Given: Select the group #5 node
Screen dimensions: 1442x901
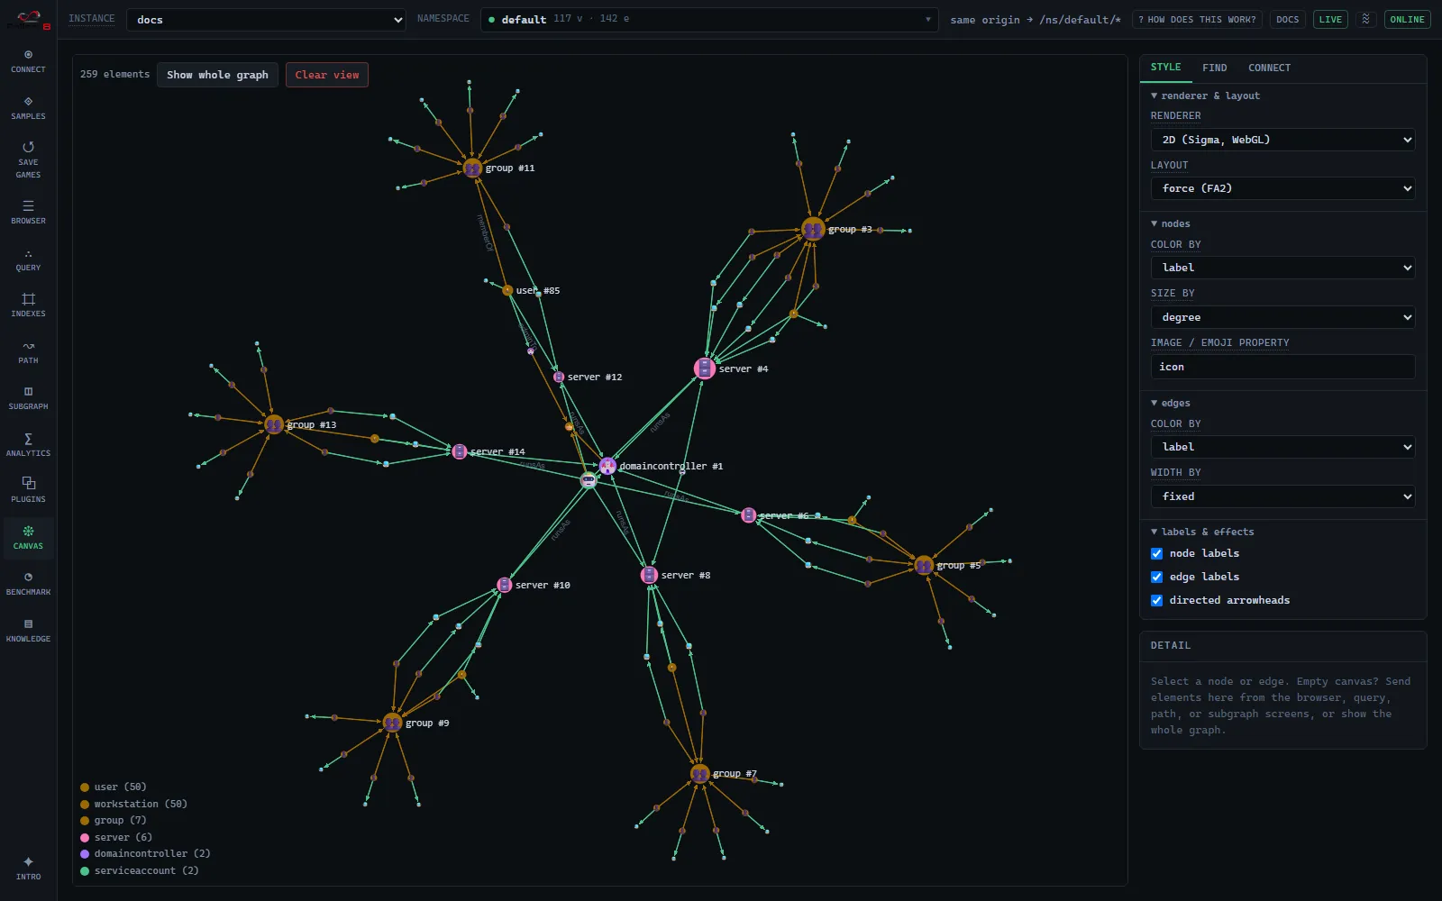Looking at the screenshot, I should pos(924,565).
